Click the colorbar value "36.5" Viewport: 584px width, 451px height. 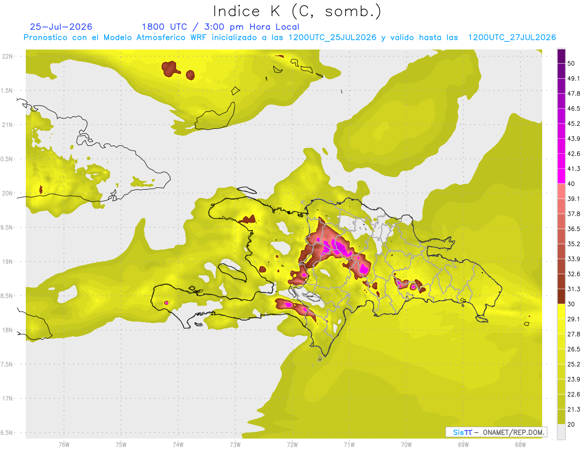tap(574, 229)
